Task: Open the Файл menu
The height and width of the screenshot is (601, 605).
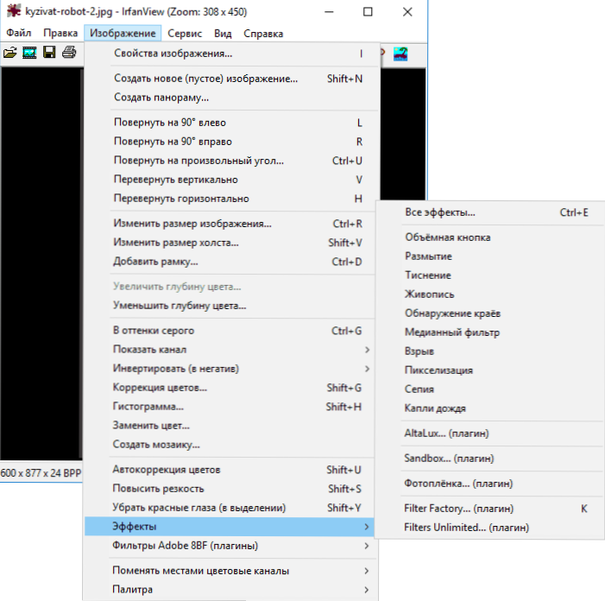Action: coord(18,33)
